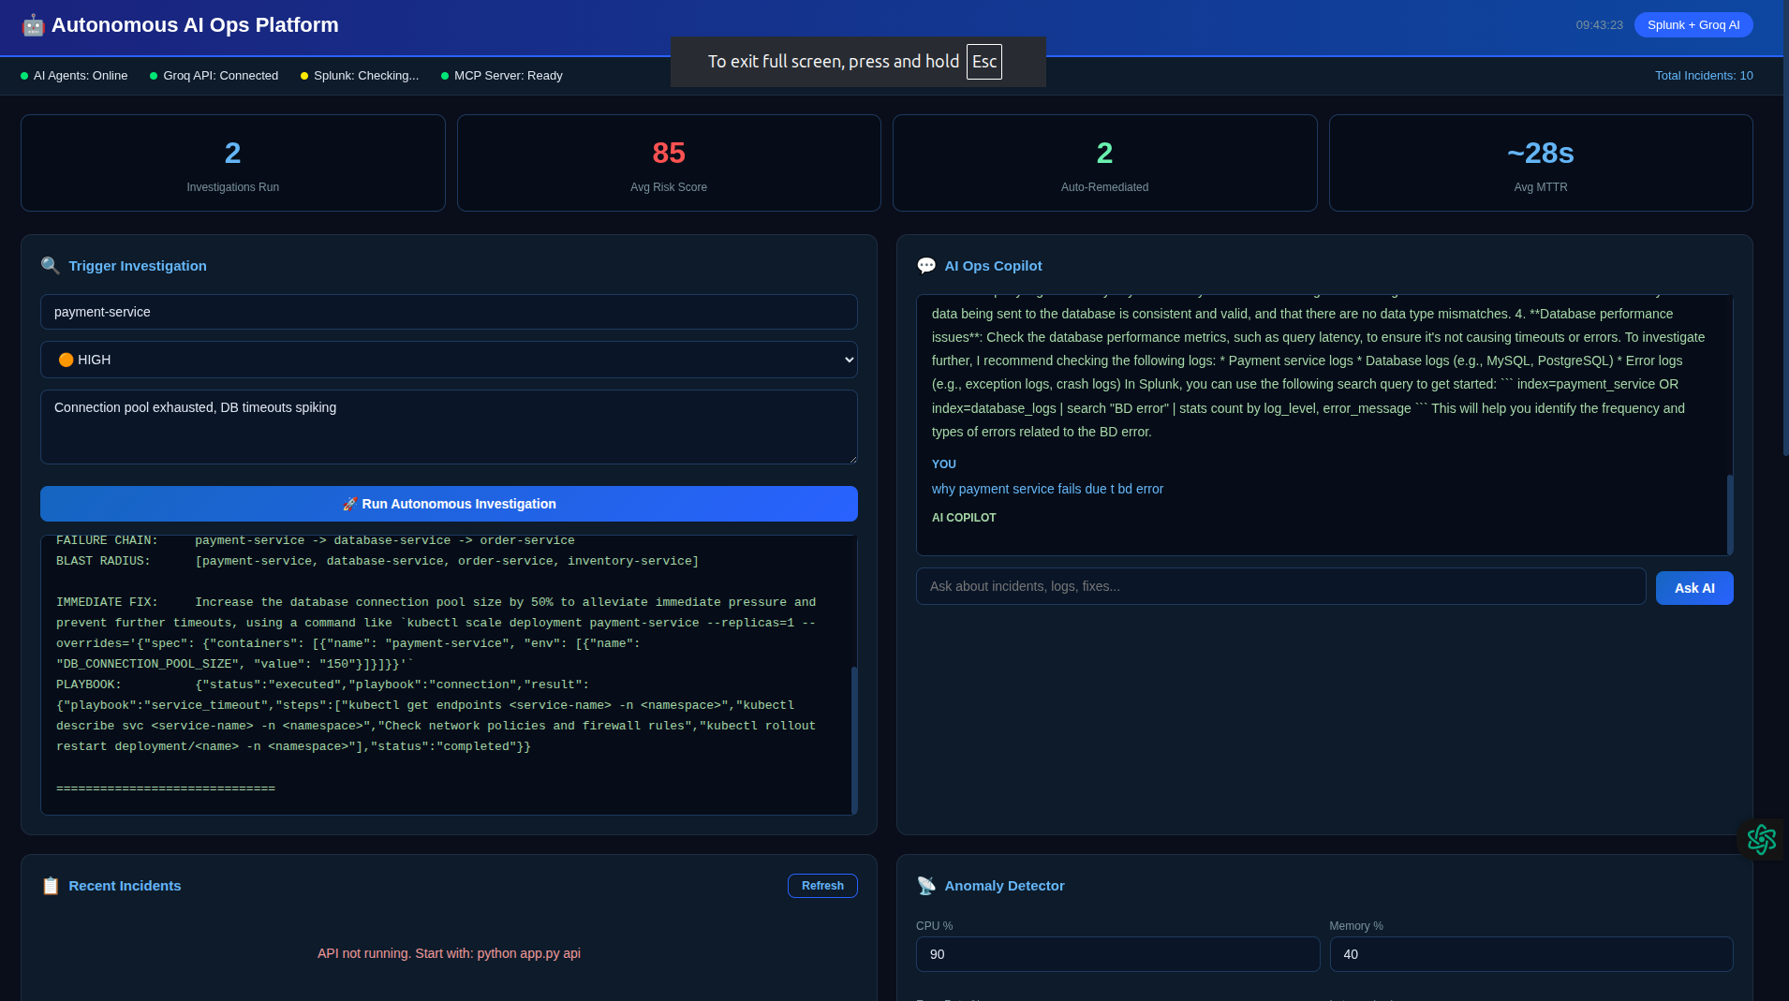
Task: Click the BLAST RADIUS line in the output
Action: 377,561
